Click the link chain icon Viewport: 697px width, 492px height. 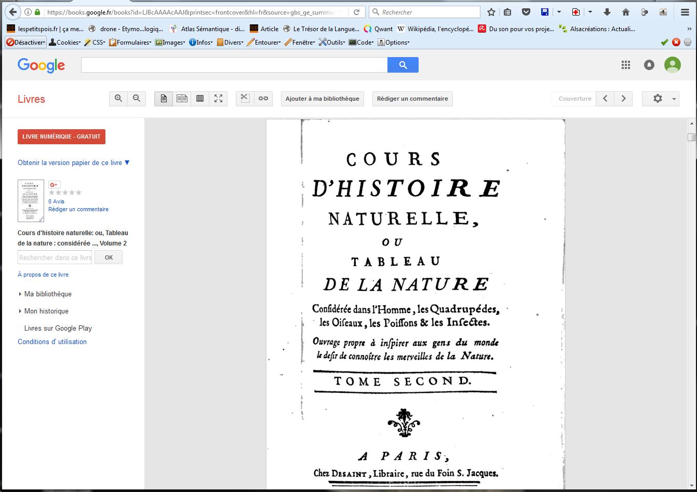point(263,99)
